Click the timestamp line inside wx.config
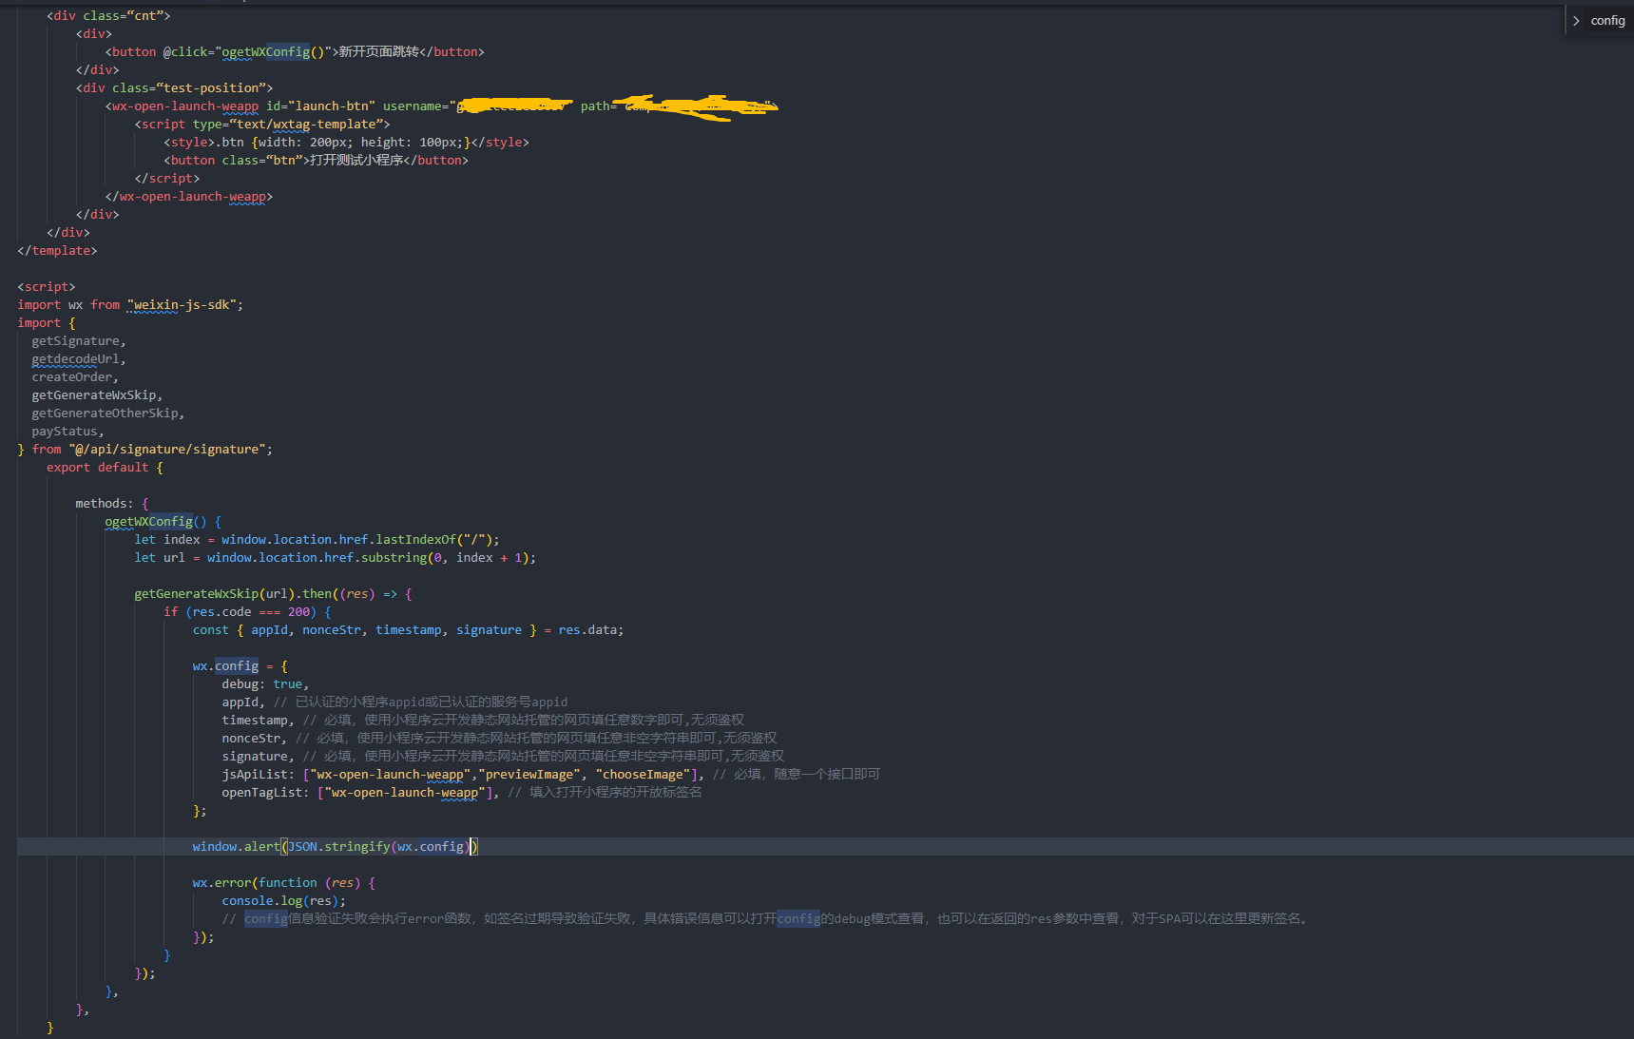 [483, 721]
